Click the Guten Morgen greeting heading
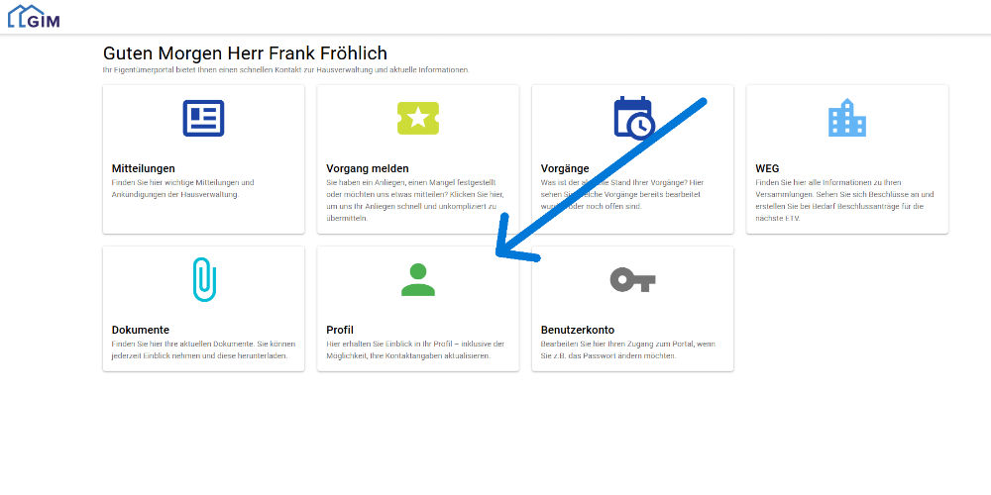Viewport: 991px width, 495px height. tap(245, 53)
